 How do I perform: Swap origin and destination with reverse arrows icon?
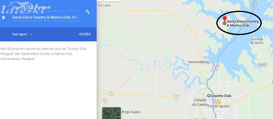coord(87,12)
